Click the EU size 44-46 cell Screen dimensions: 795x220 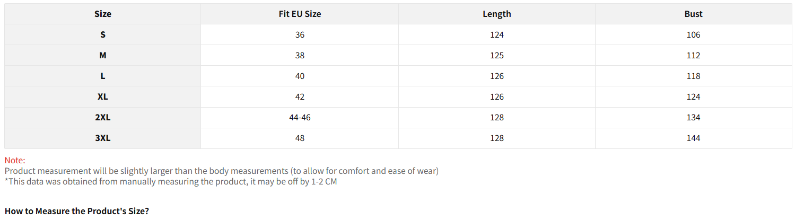coord(300,117)
